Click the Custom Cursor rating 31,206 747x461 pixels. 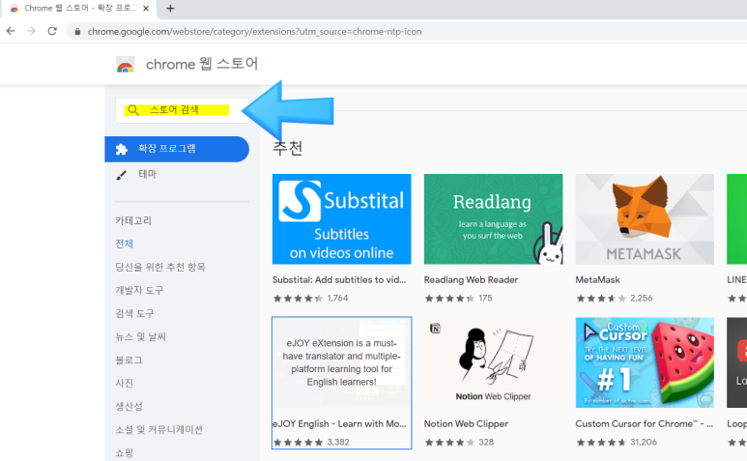(617, 443)
